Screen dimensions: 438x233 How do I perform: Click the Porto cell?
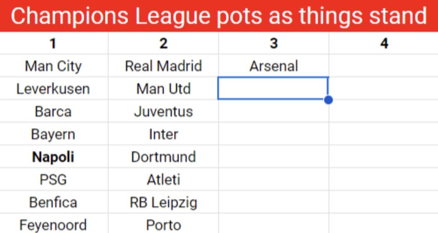[x=163, y=225]
